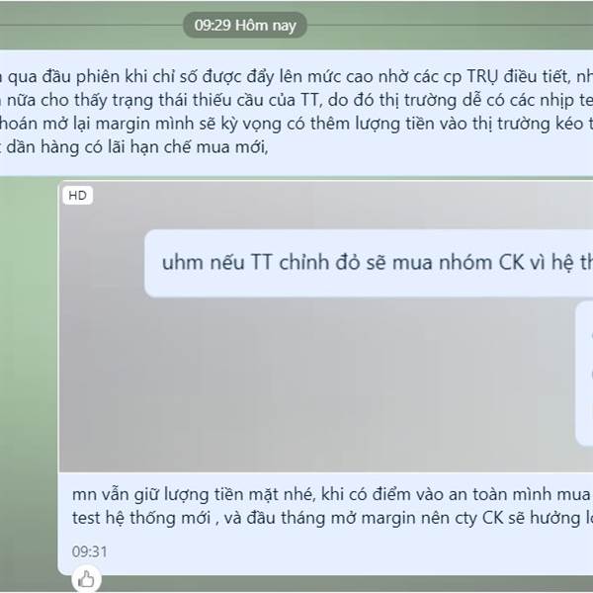This screenshot has width=593, height=593.
Task: Click the "09:29 Hôm nay" date pill
Action: 245,25
